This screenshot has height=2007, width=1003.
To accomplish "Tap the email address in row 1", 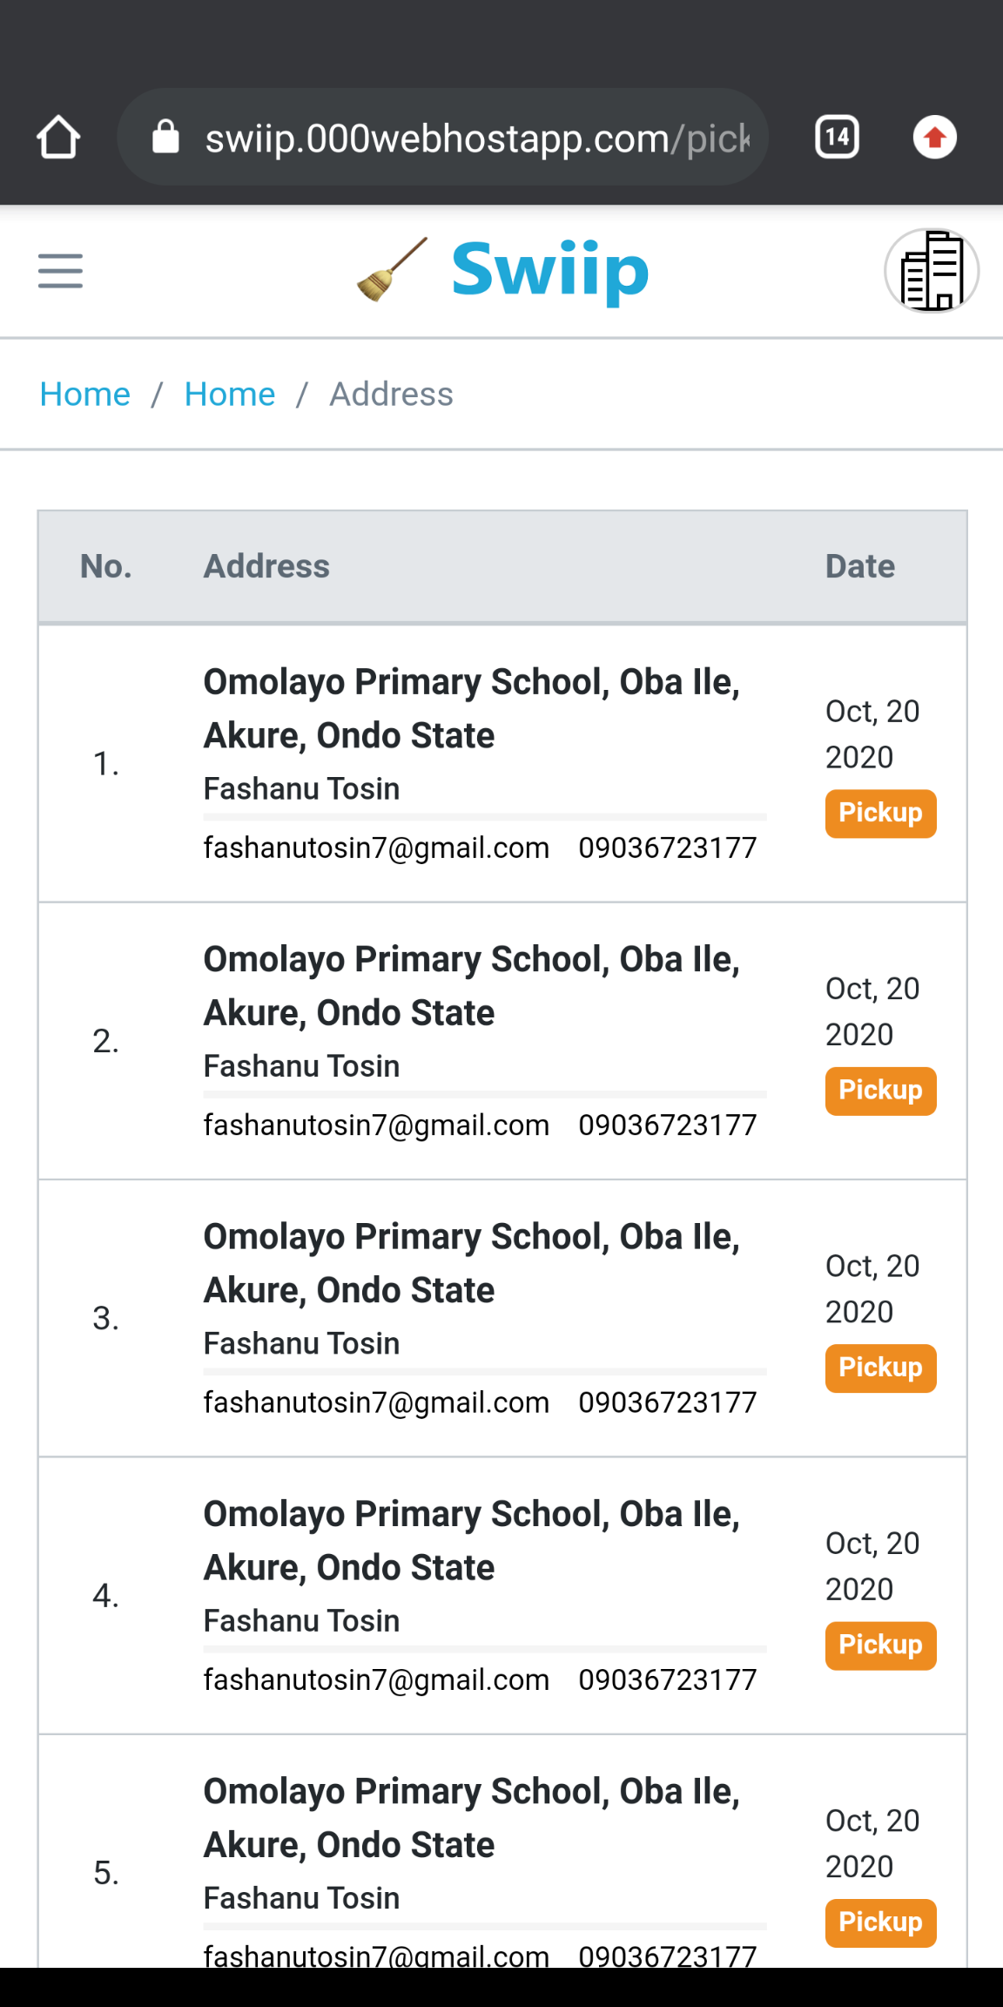I will 376,848.
